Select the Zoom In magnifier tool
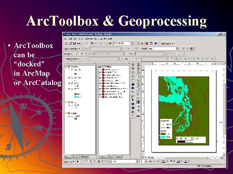Viewport: 233px width, 174px height. pyautogui.click(x=133, y=64)
